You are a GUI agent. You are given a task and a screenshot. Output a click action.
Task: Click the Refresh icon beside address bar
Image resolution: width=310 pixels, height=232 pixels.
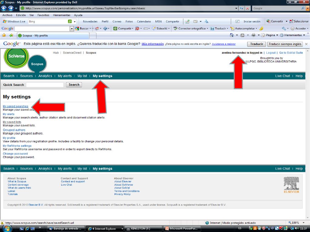[241, 8]
